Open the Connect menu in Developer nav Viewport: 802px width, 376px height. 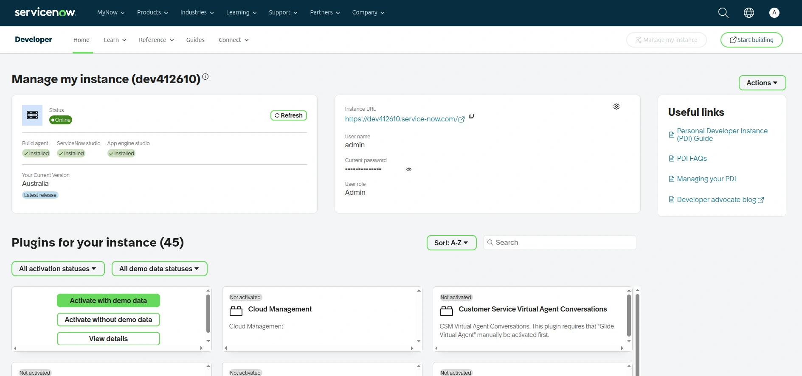[x=234, y=40]
